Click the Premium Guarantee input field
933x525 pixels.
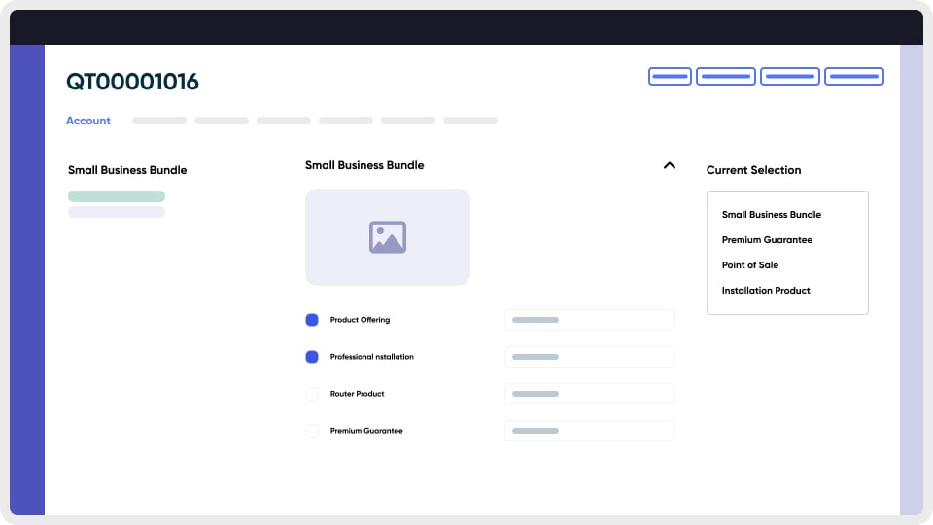pos(590,431)
